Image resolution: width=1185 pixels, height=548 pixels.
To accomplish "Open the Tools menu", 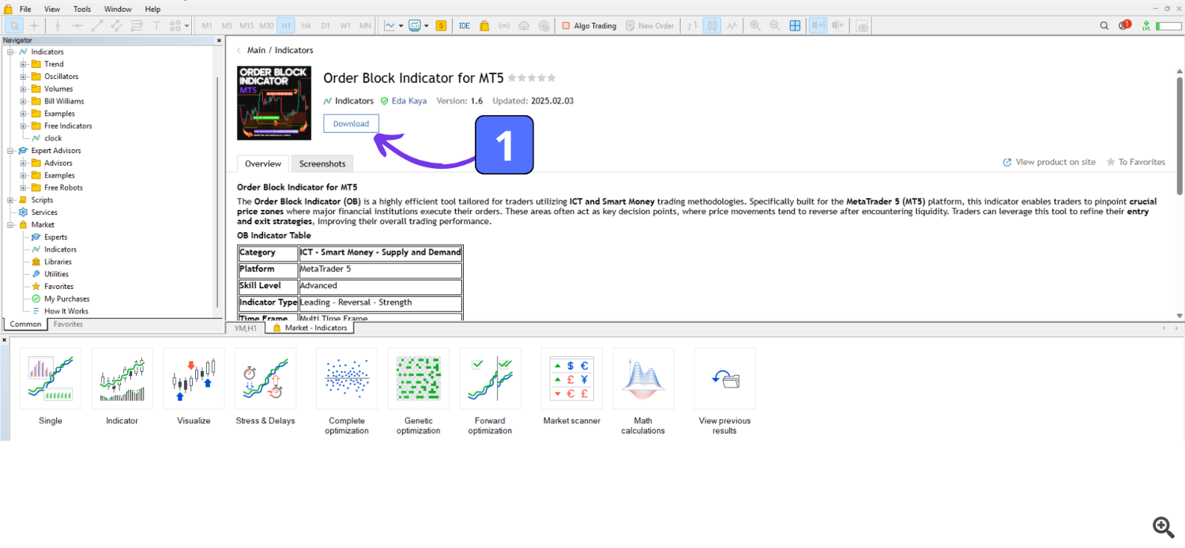I will pyautogui.click(x=82, y=9).
